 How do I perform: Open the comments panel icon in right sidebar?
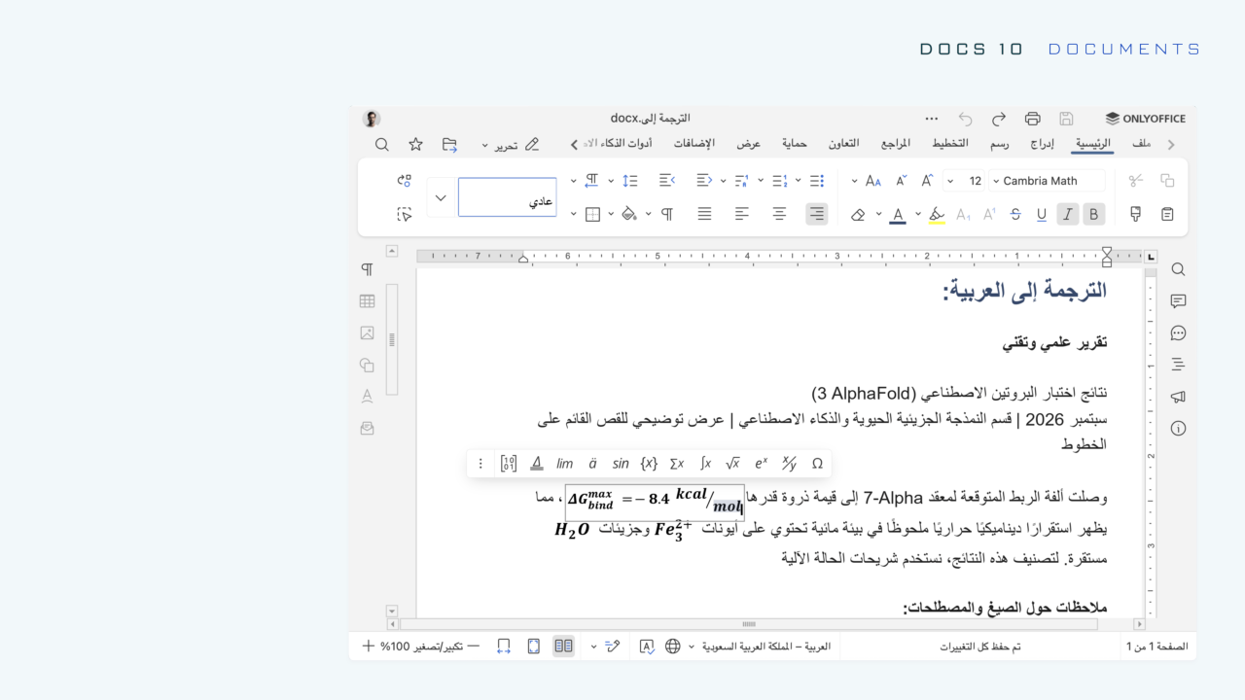pyautogui.click(x=1178, y=301)
